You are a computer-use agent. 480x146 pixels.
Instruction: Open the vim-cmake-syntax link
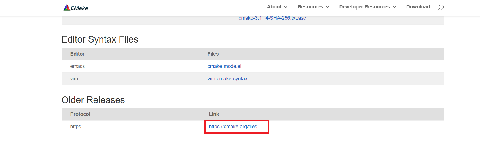pos(227,79)
